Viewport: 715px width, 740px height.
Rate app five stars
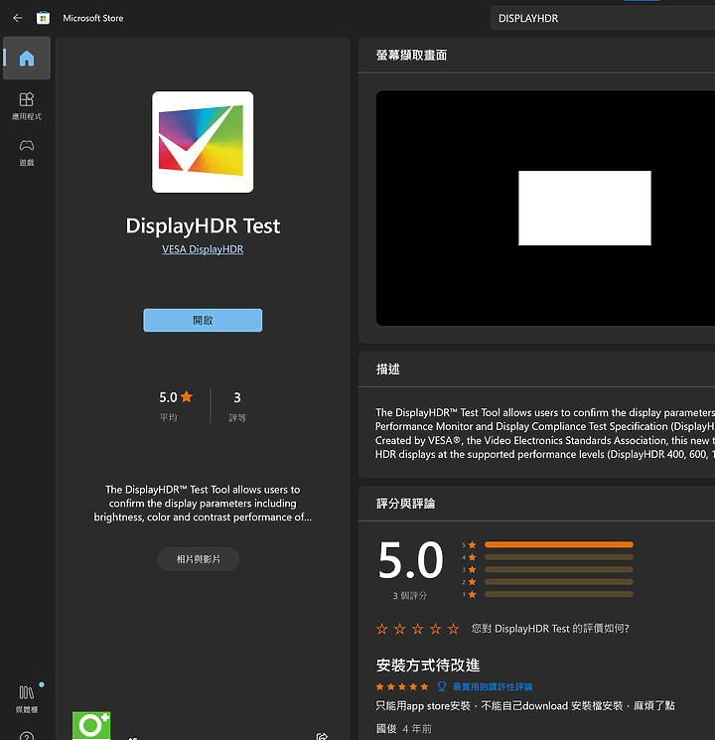point(454,629)
